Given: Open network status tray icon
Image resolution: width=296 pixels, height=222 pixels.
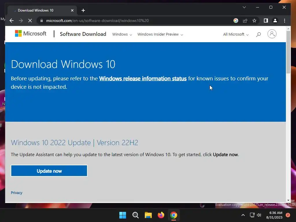Looking at the screenshot, I should 252,215.
